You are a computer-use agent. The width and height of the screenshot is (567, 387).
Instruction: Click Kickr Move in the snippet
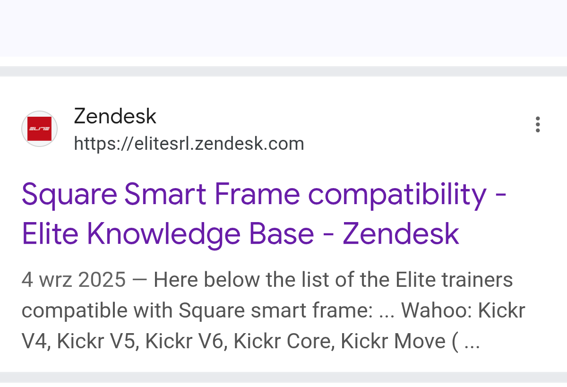coord(392,341)
